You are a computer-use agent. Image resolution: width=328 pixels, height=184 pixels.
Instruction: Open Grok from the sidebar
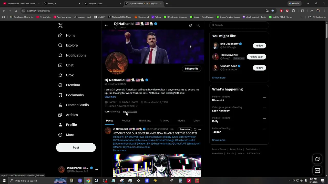[x=66, y=75]
